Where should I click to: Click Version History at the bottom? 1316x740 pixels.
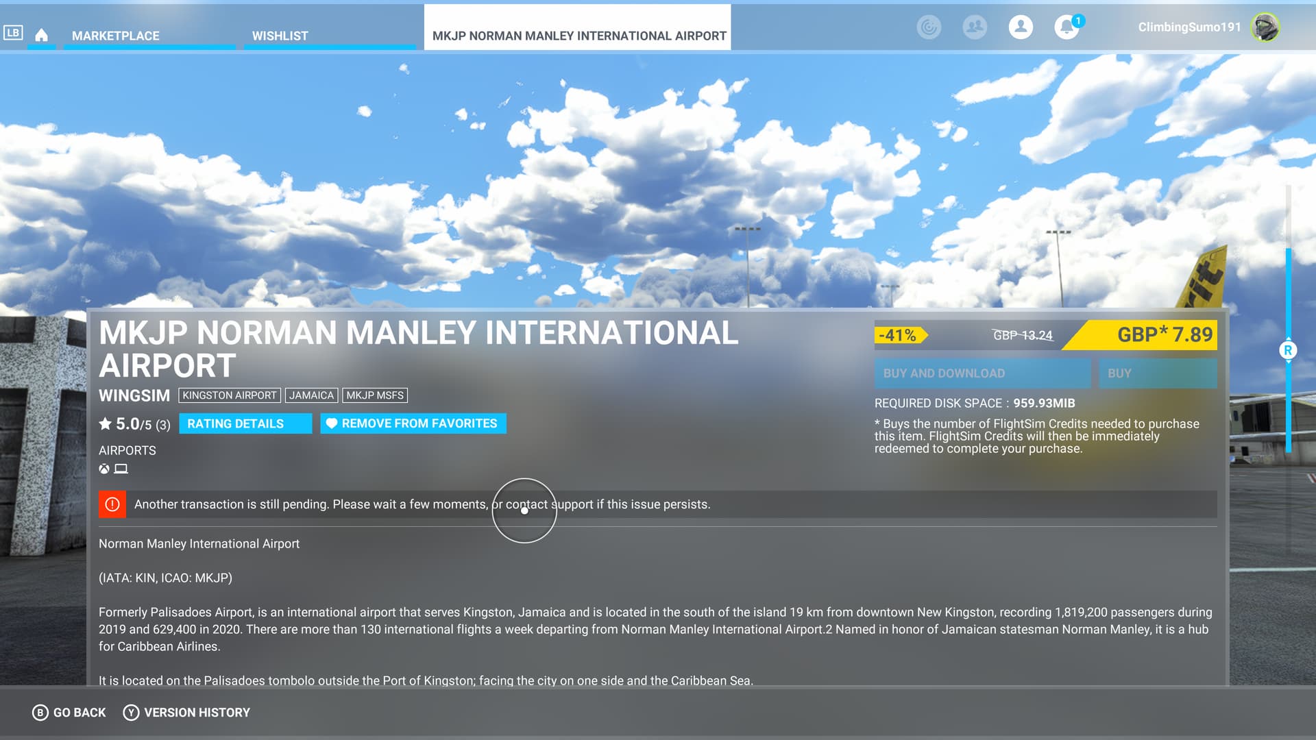[186, 713]
